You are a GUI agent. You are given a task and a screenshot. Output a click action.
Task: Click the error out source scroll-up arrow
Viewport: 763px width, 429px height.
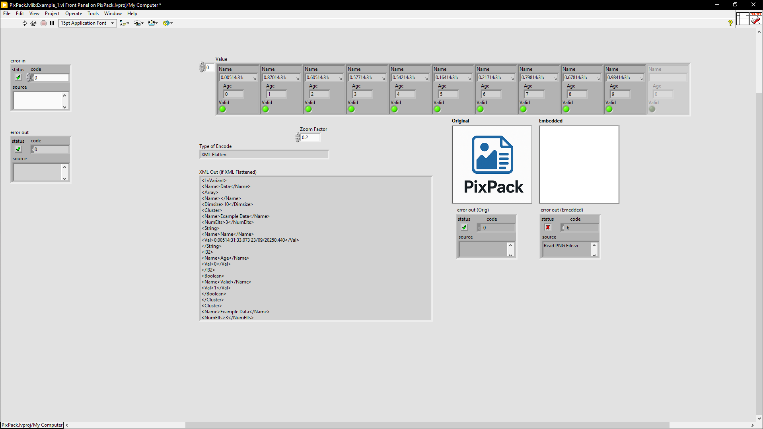65,167
